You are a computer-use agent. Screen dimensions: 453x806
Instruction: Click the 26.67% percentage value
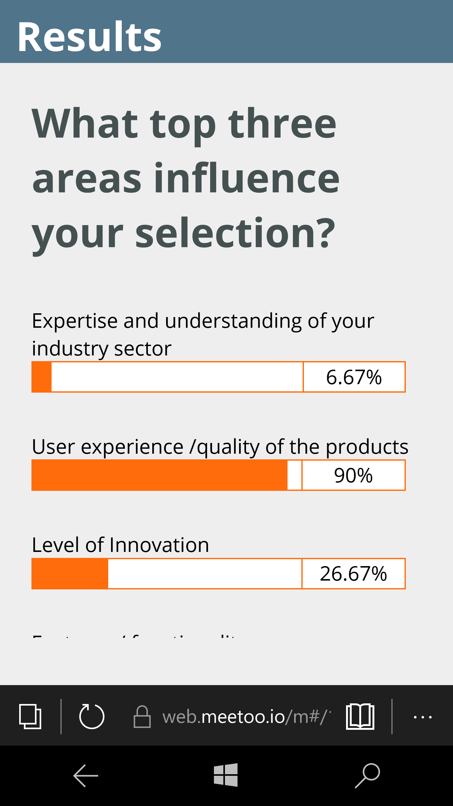[x=353, y=573]
